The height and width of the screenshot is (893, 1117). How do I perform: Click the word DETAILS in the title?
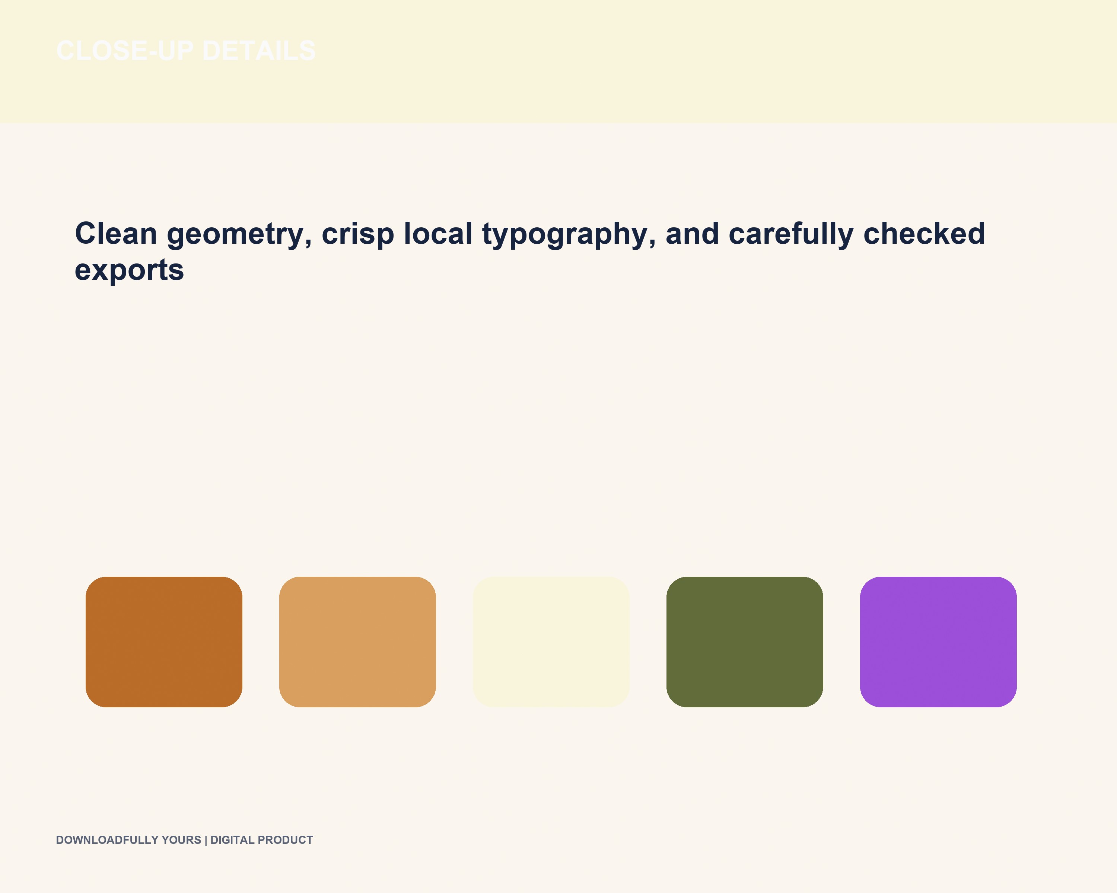coord(258,51)
